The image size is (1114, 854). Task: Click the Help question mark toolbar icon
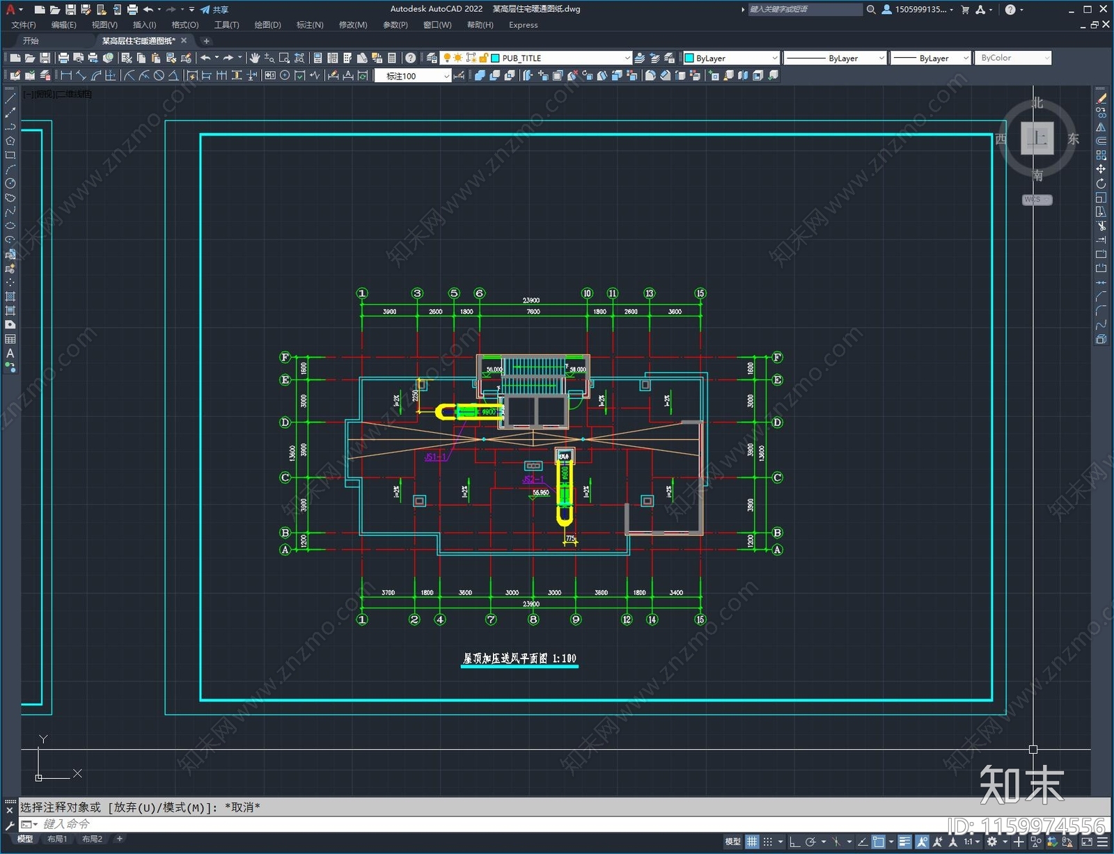[411, 58]
